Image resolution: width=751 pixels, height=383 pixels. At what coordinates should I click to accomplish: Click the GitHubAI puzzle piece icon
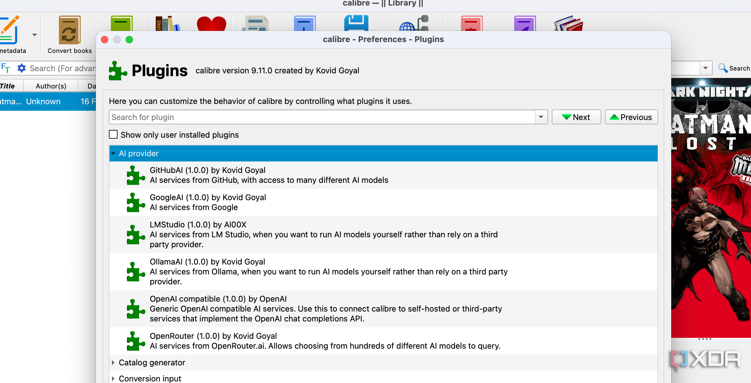(x=135, y=175)
